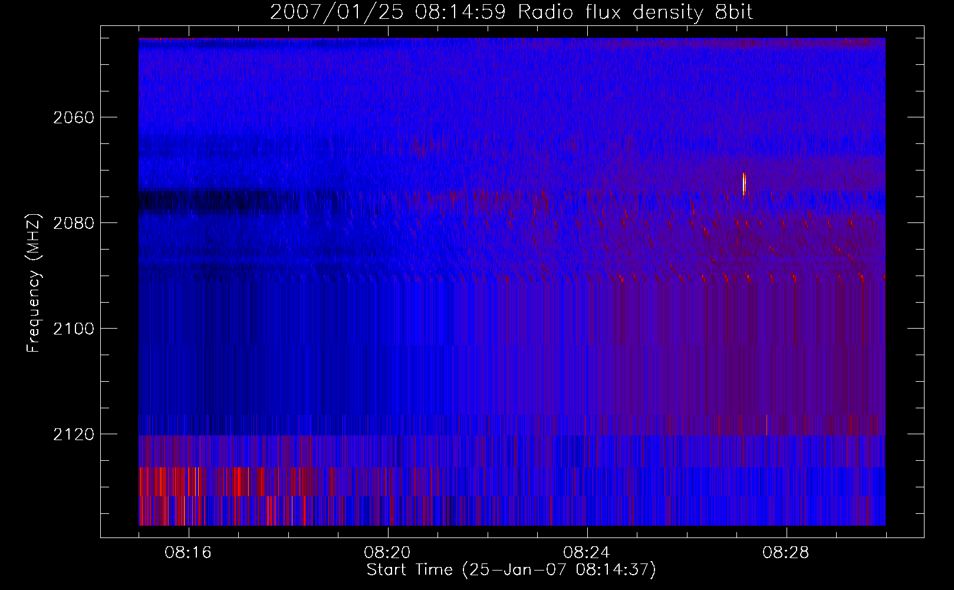
Task: Click the 08:20 time tick label
Action: tap(387, 553)
